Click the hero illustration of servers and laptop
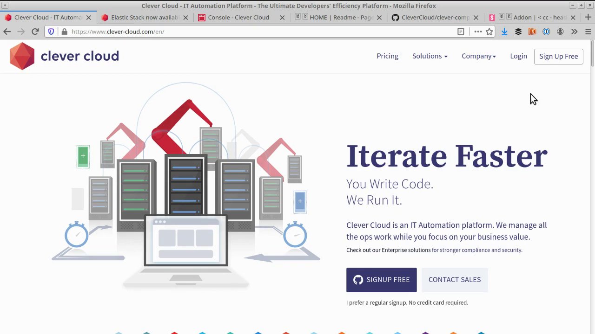 (x=186, y=186)
